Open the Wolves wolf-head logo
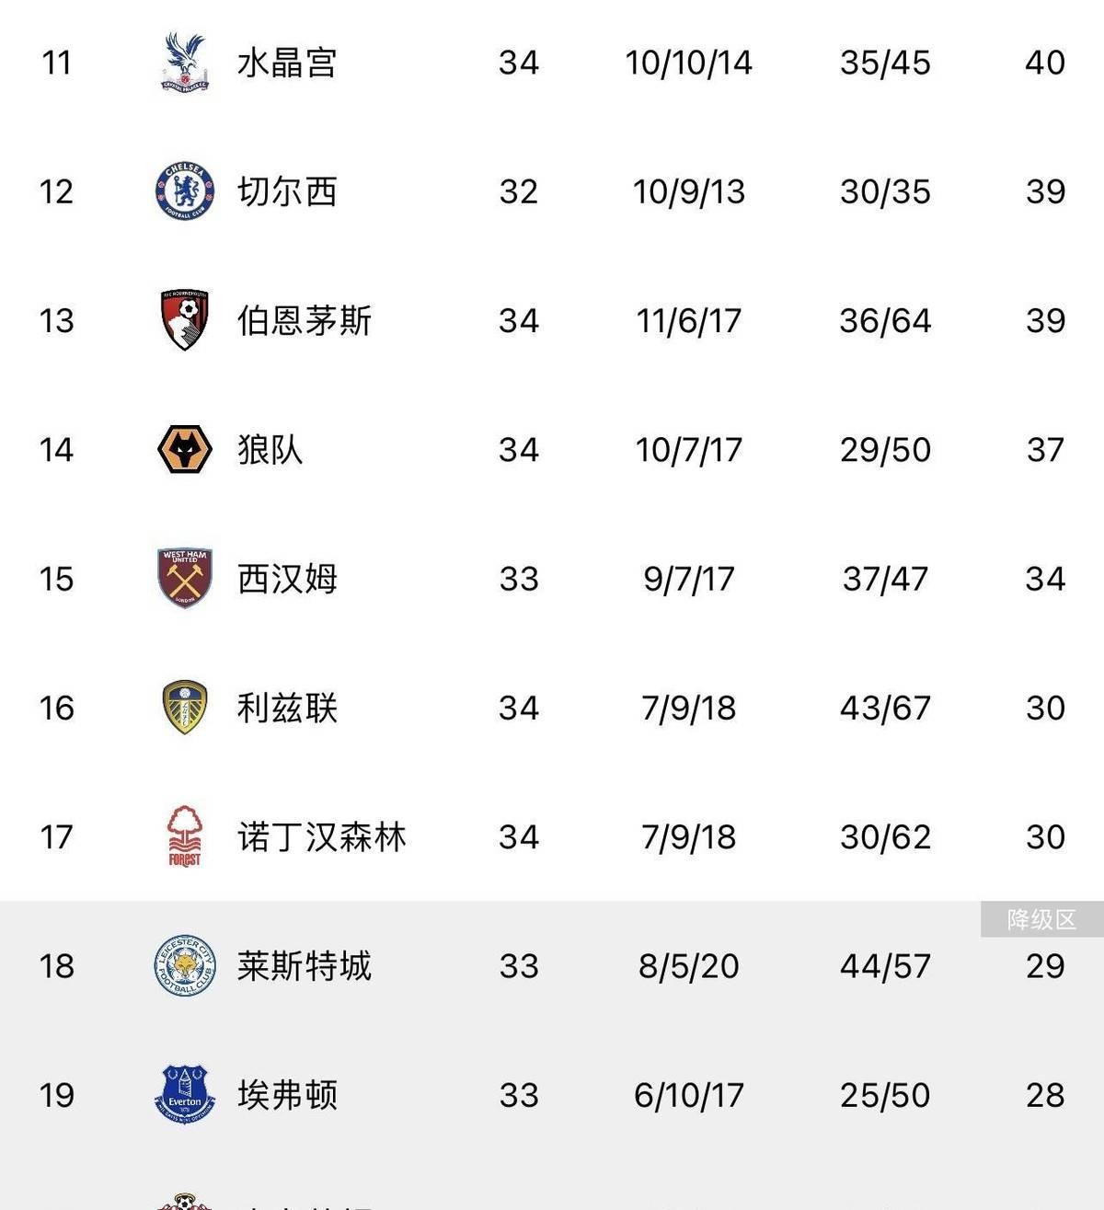 pos(185,449)
